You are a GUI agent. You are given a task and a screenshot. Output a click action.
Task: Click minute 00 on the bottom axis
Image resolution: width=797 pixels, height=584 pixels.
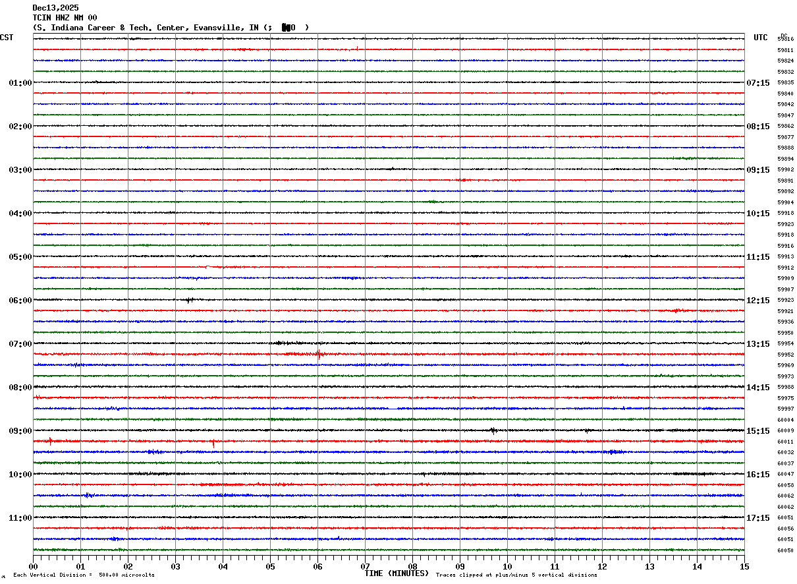click(x=33, y=566)
